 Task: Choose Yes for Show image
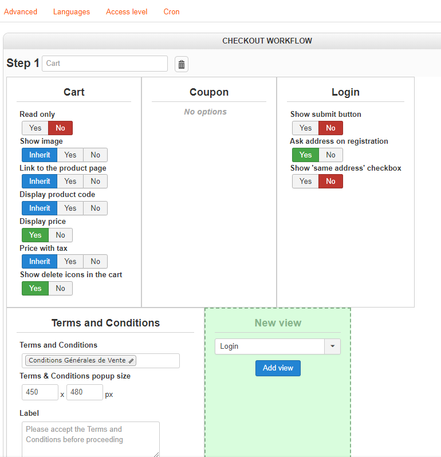(x=70, y=155)
